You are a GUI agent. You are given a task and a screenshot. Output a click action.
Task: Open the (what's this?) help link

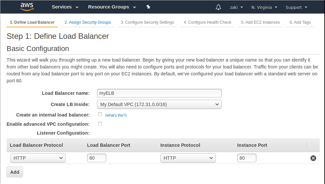[116, 115]
